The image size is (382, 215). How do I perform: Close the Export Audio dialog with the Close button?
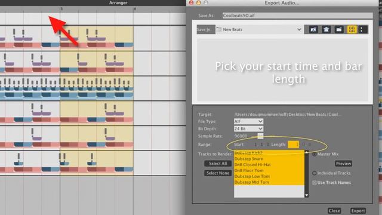(x=334, y=211)
